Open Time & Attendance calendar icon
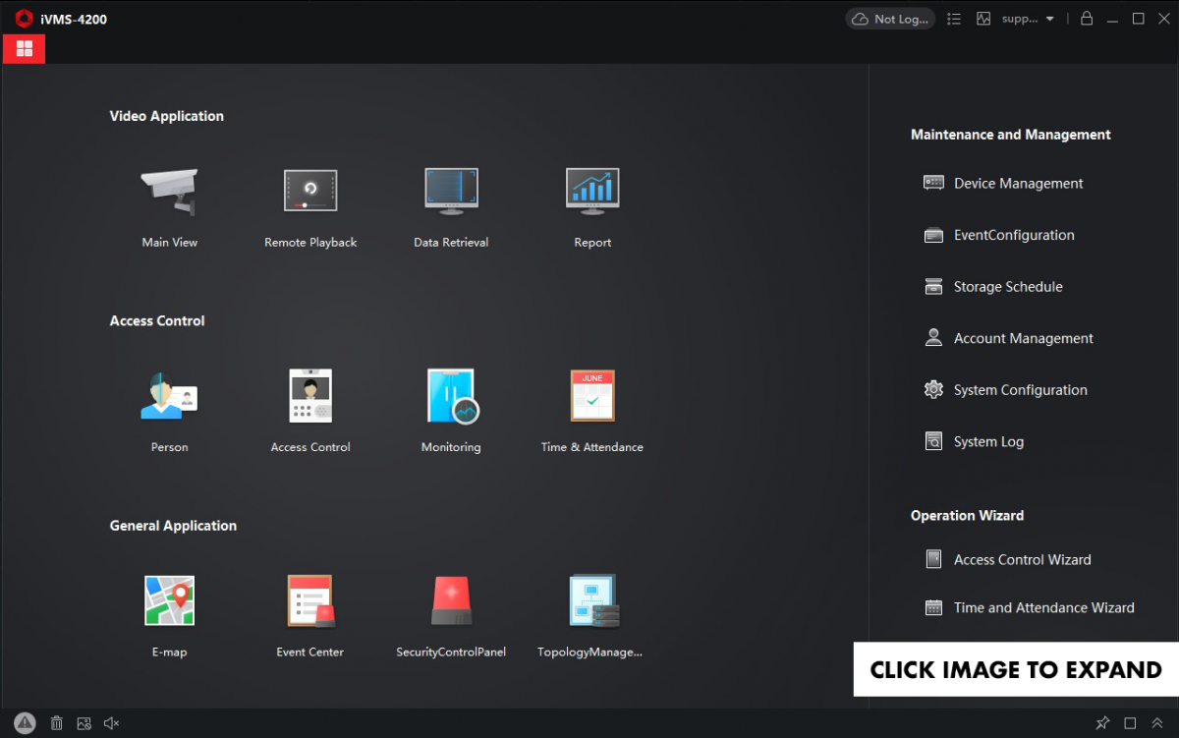This screenshot has width=1179, height=738. pyautogui.click(x=592, y=396)
